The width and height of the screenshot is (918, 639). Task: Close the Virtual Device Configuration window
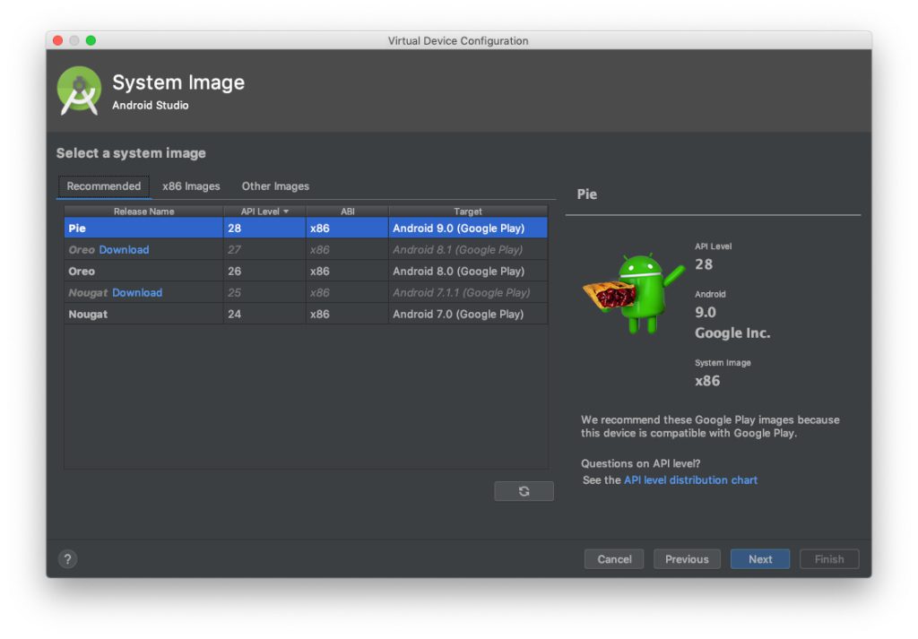click(x=58, y=40)
